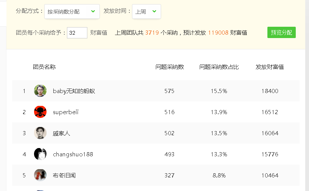Click avatar of 戚家人

click(40, 133)
